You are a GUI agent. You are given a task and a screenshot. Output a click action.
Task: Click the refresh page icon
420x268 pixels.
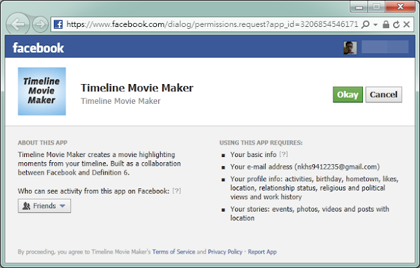pyautogui.click(x=396, y=24)
